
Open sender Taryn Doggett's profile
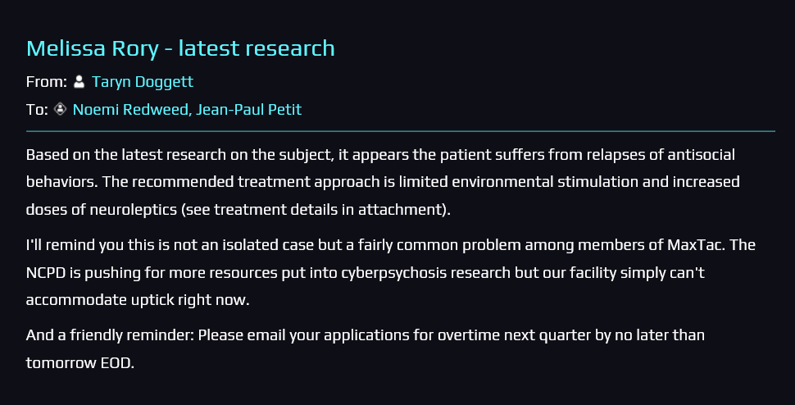point(143,82)
